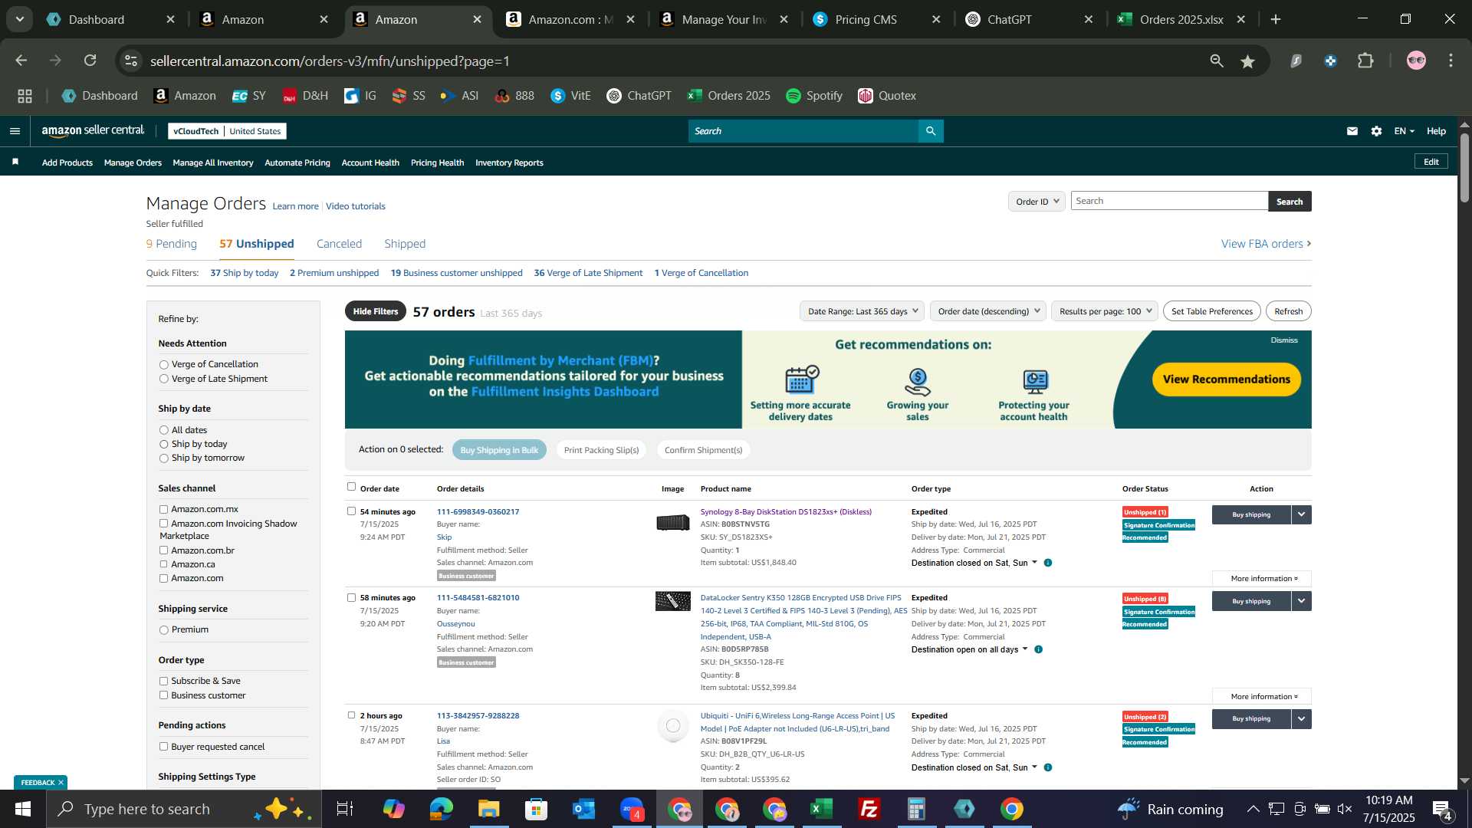Bookmark this page with the star icon
The width and height of the screenshot is (1472, 828).
[x=1248, y=61]
